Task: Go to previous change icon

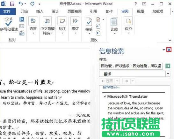Action: point(98,26)
